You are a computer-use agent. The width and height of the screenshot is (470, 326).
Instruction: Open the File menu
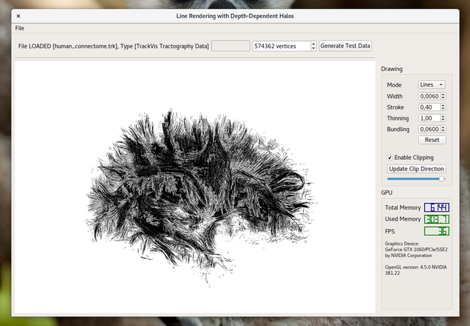pyautogui.click(x=19, y=28)
